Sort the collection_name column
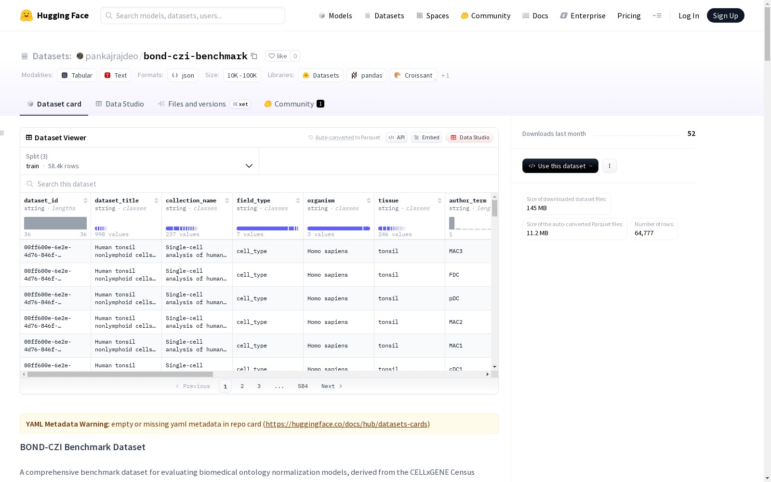Screen dimensions: 771x482 coord(227,201)
